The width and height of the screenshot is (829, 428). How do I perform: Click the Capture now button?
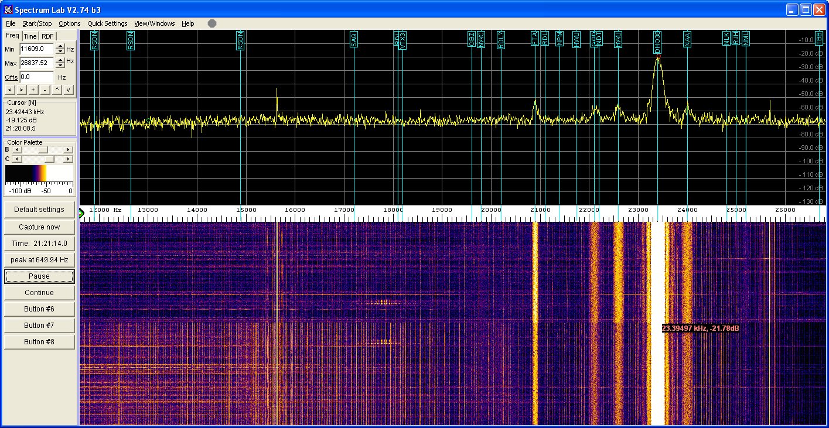[x=39, y=227]
